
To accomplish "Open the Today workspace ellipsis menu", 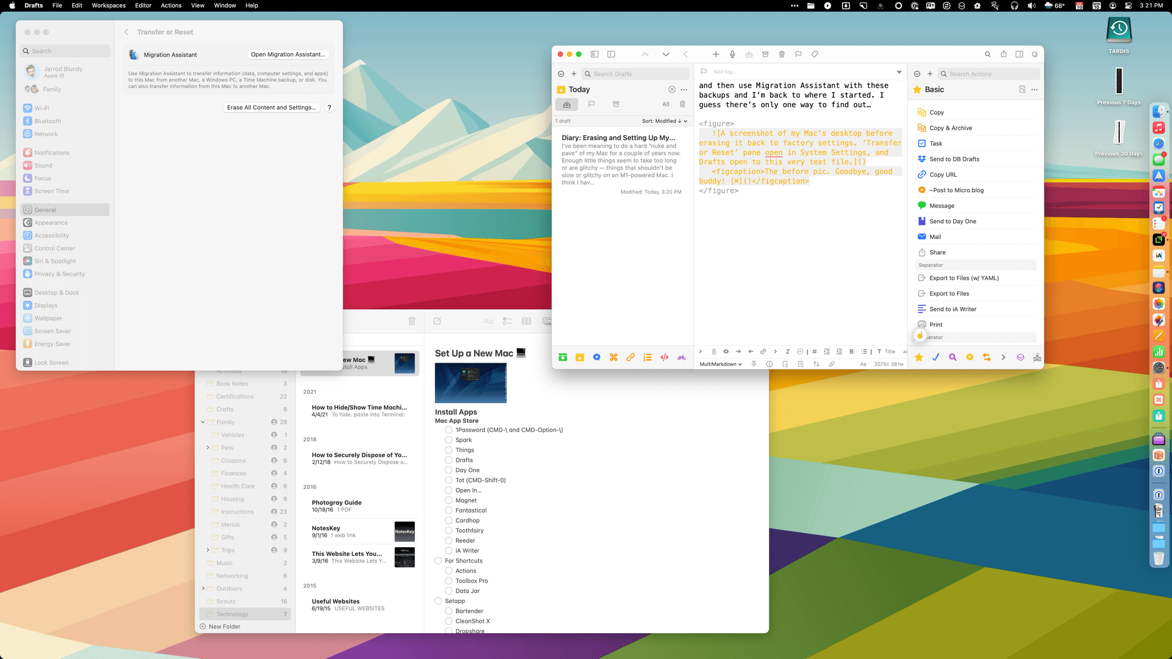I will coord(684,90).
